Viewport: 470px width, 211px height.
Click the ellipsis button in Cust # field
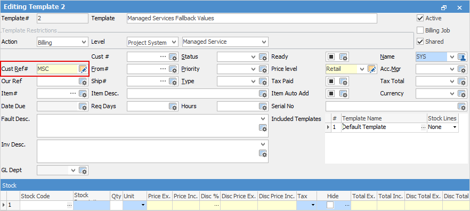click(x=163, y=56)
